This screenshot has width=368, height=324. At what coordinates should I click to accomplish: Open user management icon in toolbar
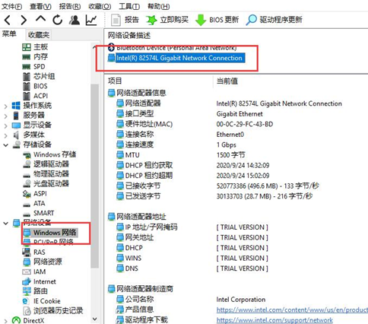(75, 20)
